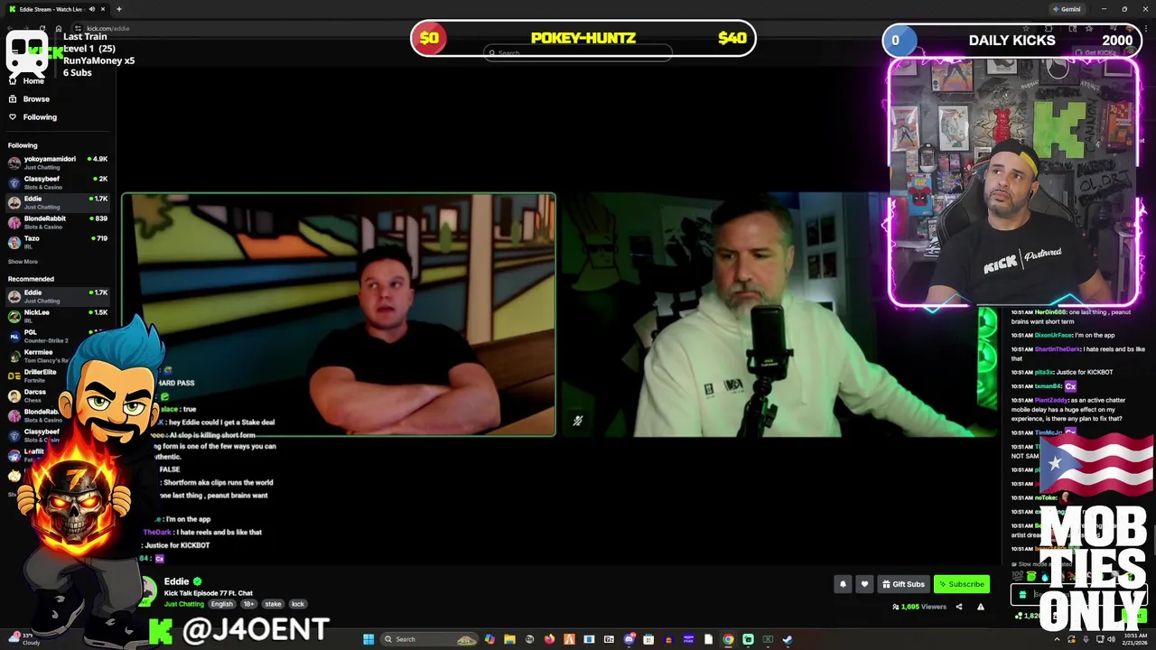Viewport: 1156px width, 650px height.
Task: Open Firefox from taskbar
Action: pyautogui.click(x=549, y=639)
